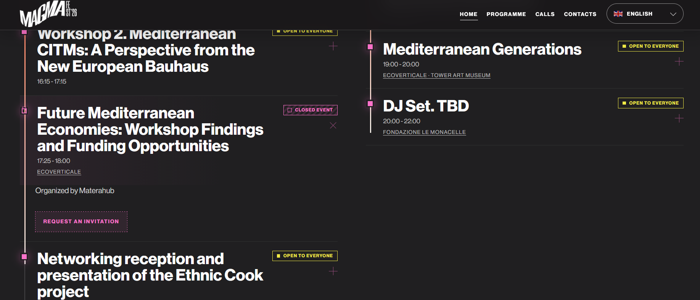This screenshot has height=300, width=700.
Task: Open the Ecoverticale venue link under Future Economies
Action: point(59,172)
